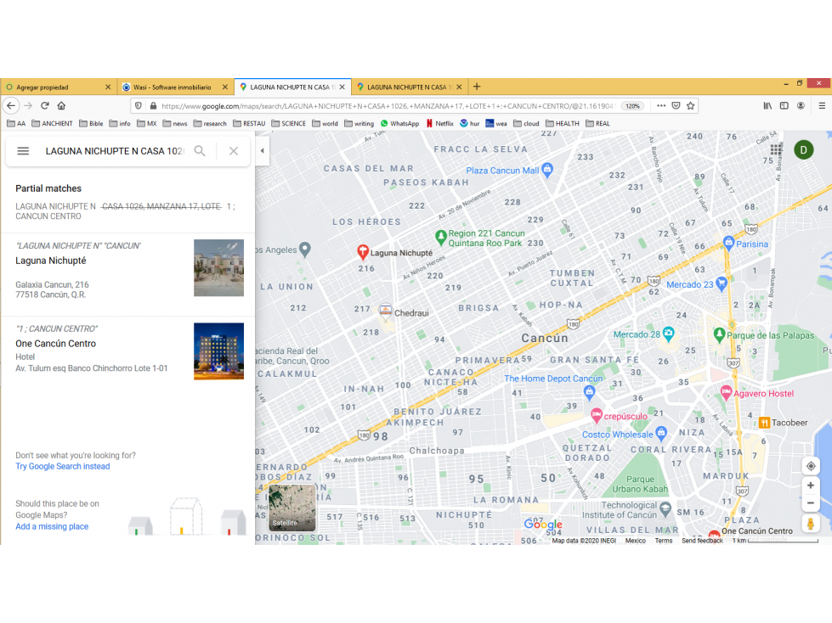Viewport: 832px width, 623px height.
Task: Collapse the Maps side panel arrow
Action: click(x=262, y=151)
